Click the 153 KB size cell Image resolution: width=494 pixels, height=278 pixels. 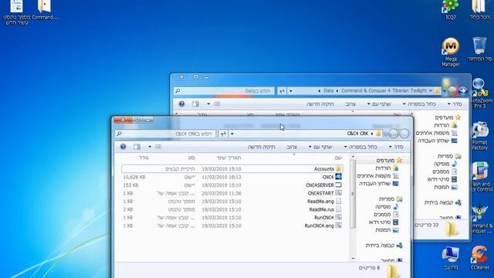coord(130,185)
